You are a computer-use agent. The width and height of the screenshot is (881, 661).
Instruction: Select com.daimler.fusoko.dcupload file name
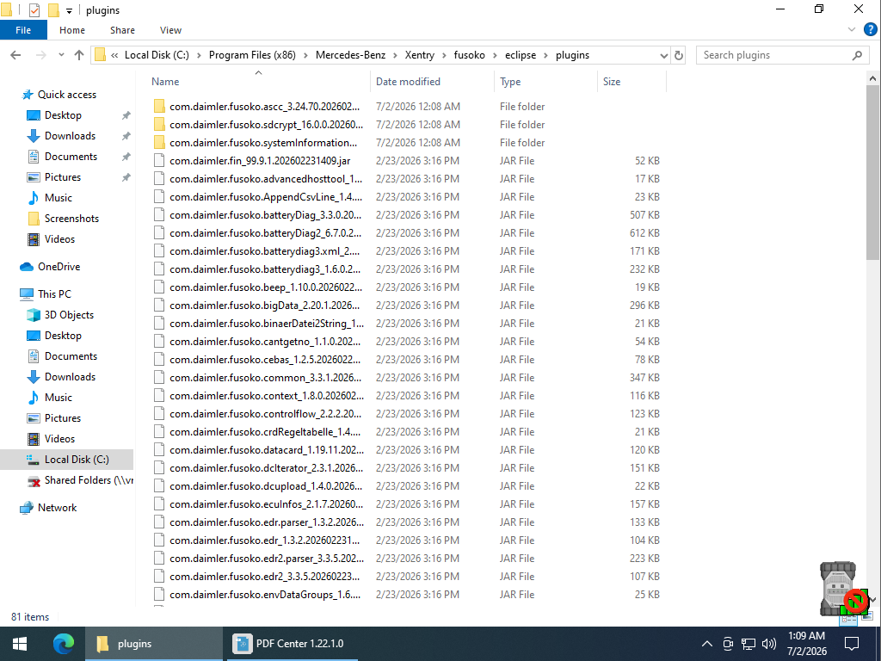pyautogui.click(x=266, y=486)
